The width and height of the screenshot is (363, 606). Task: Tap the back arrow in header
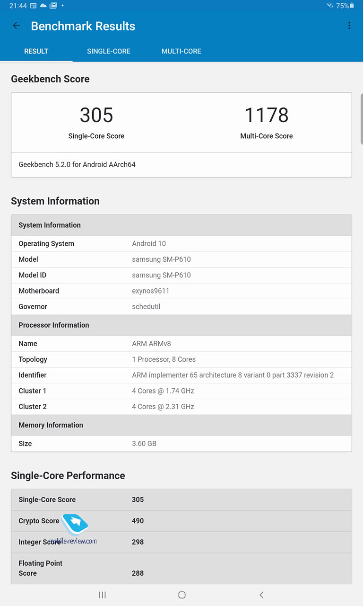tap(17, 26)
